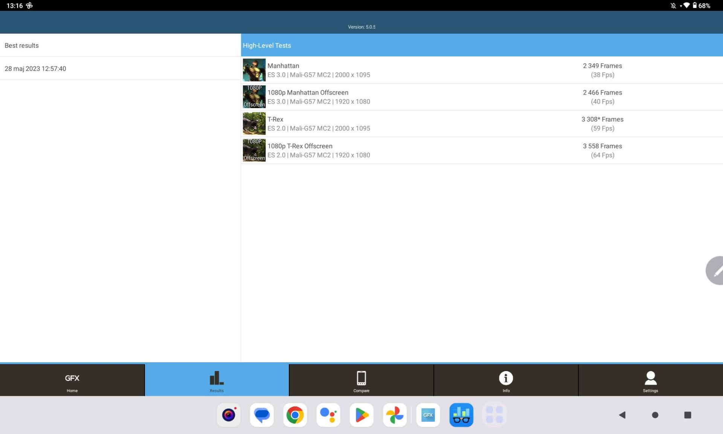This screenshot has width=723, height=434.
Task: Tap the fan icon beside the clock
Action: (x=29, y=5)
